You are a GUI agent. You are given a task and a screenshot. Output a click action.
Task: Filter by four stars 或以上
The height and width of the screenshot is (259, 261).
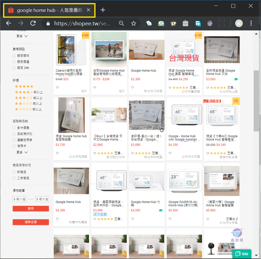click(x=29, y=92)
